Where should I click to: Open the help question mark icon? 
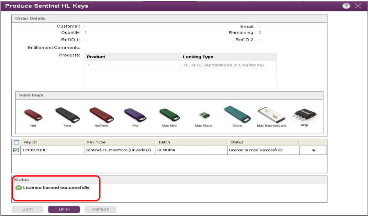click(x=346, y=6)
